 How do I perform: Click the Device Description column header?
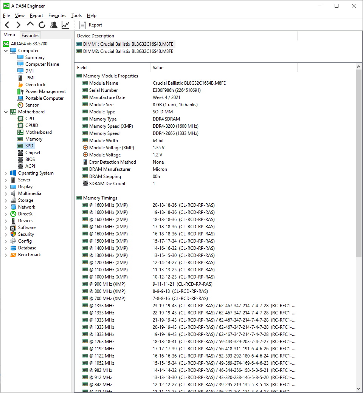186,36
